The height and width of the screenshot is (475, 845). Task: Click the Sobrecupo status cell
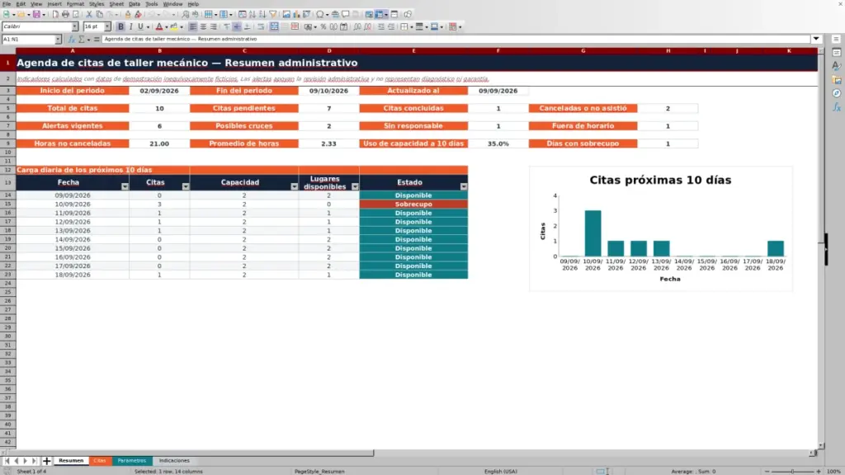413,205
